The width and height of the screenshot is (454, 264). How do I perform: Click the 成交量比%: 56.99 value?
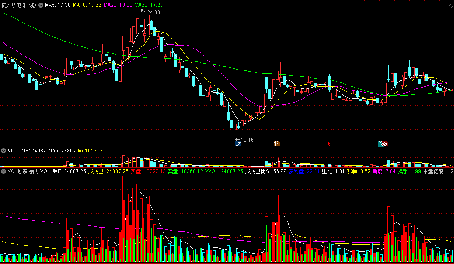click(265, 171)
